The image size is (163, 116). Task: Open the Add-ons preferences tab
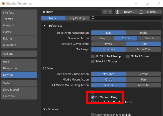click(x=19, y=54)
